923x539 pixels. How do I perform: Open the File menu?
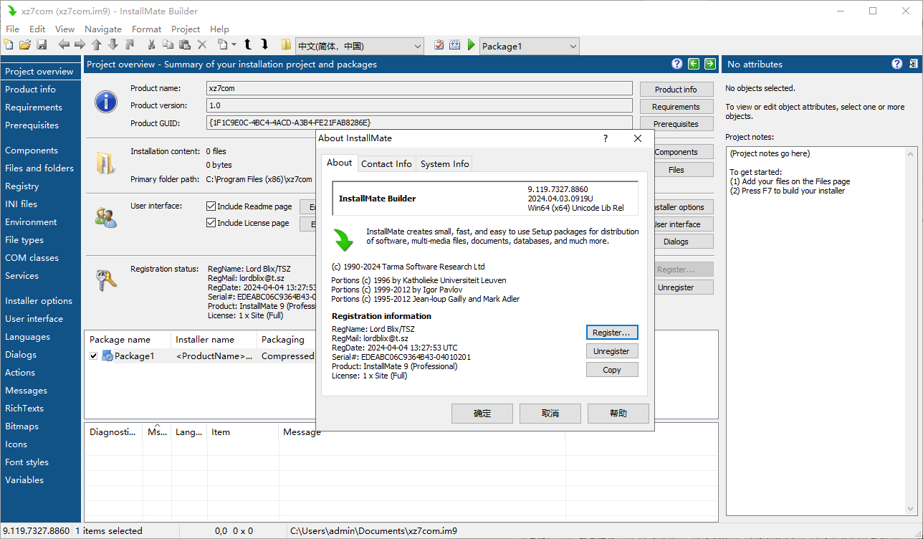point(12,29)
